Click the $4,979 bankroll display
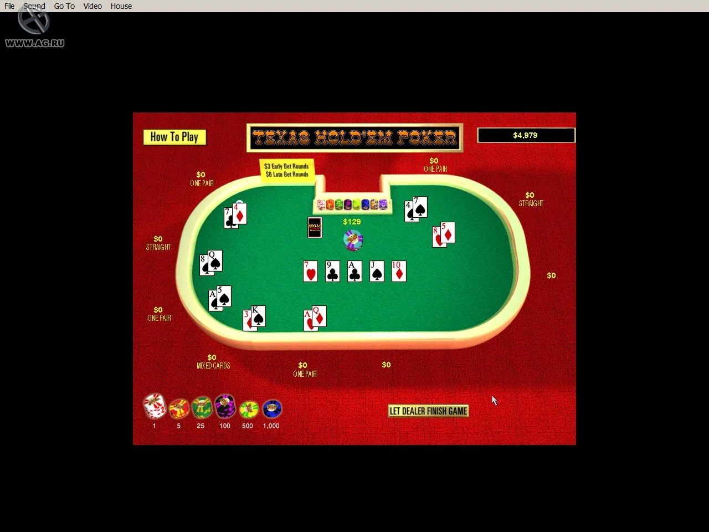 click(525, 135)
